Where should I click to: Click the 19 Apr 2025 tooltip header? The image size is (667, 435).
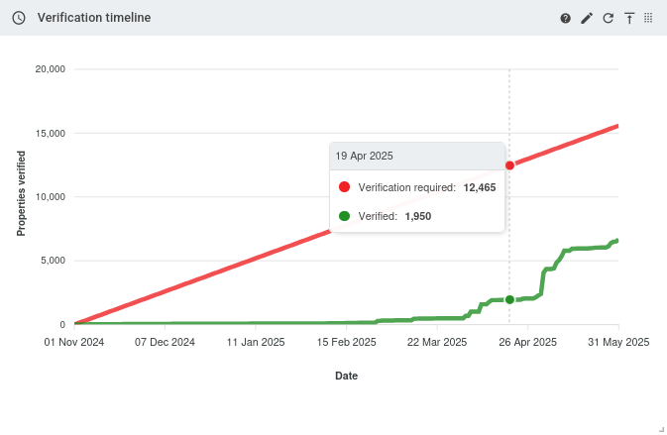pos(365,156)
